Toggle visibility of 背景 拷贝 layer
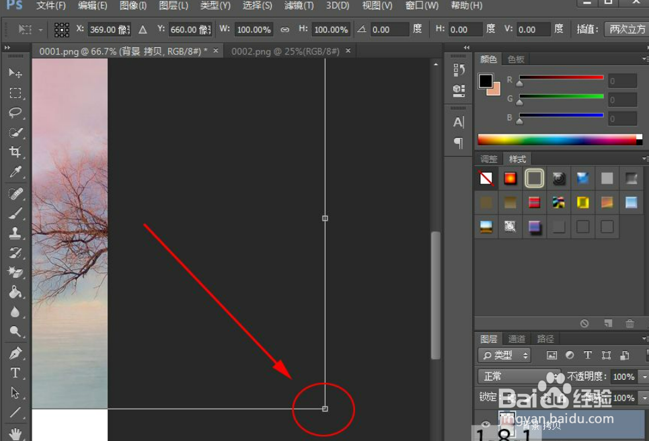Viewport: 649px width, 441px height. click(486, 424)
